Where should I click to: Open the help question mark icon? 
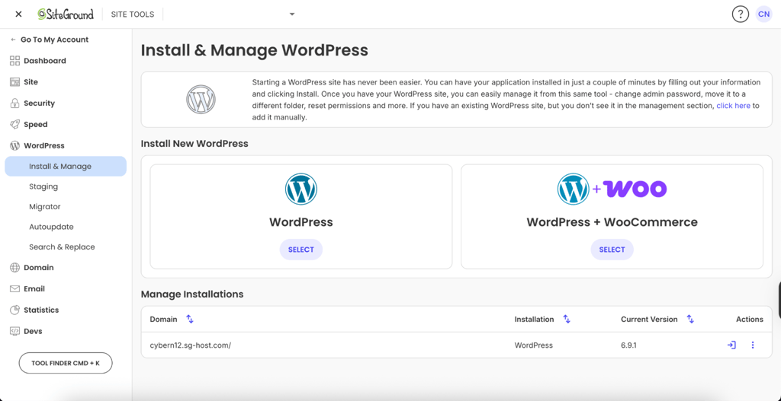tap(740, 14)
